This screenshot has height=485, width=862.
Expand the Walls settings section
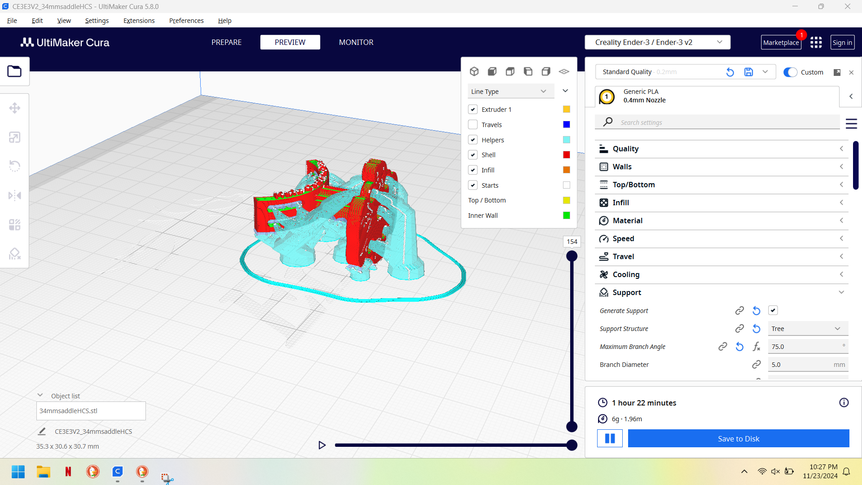(x=721, y=167)
